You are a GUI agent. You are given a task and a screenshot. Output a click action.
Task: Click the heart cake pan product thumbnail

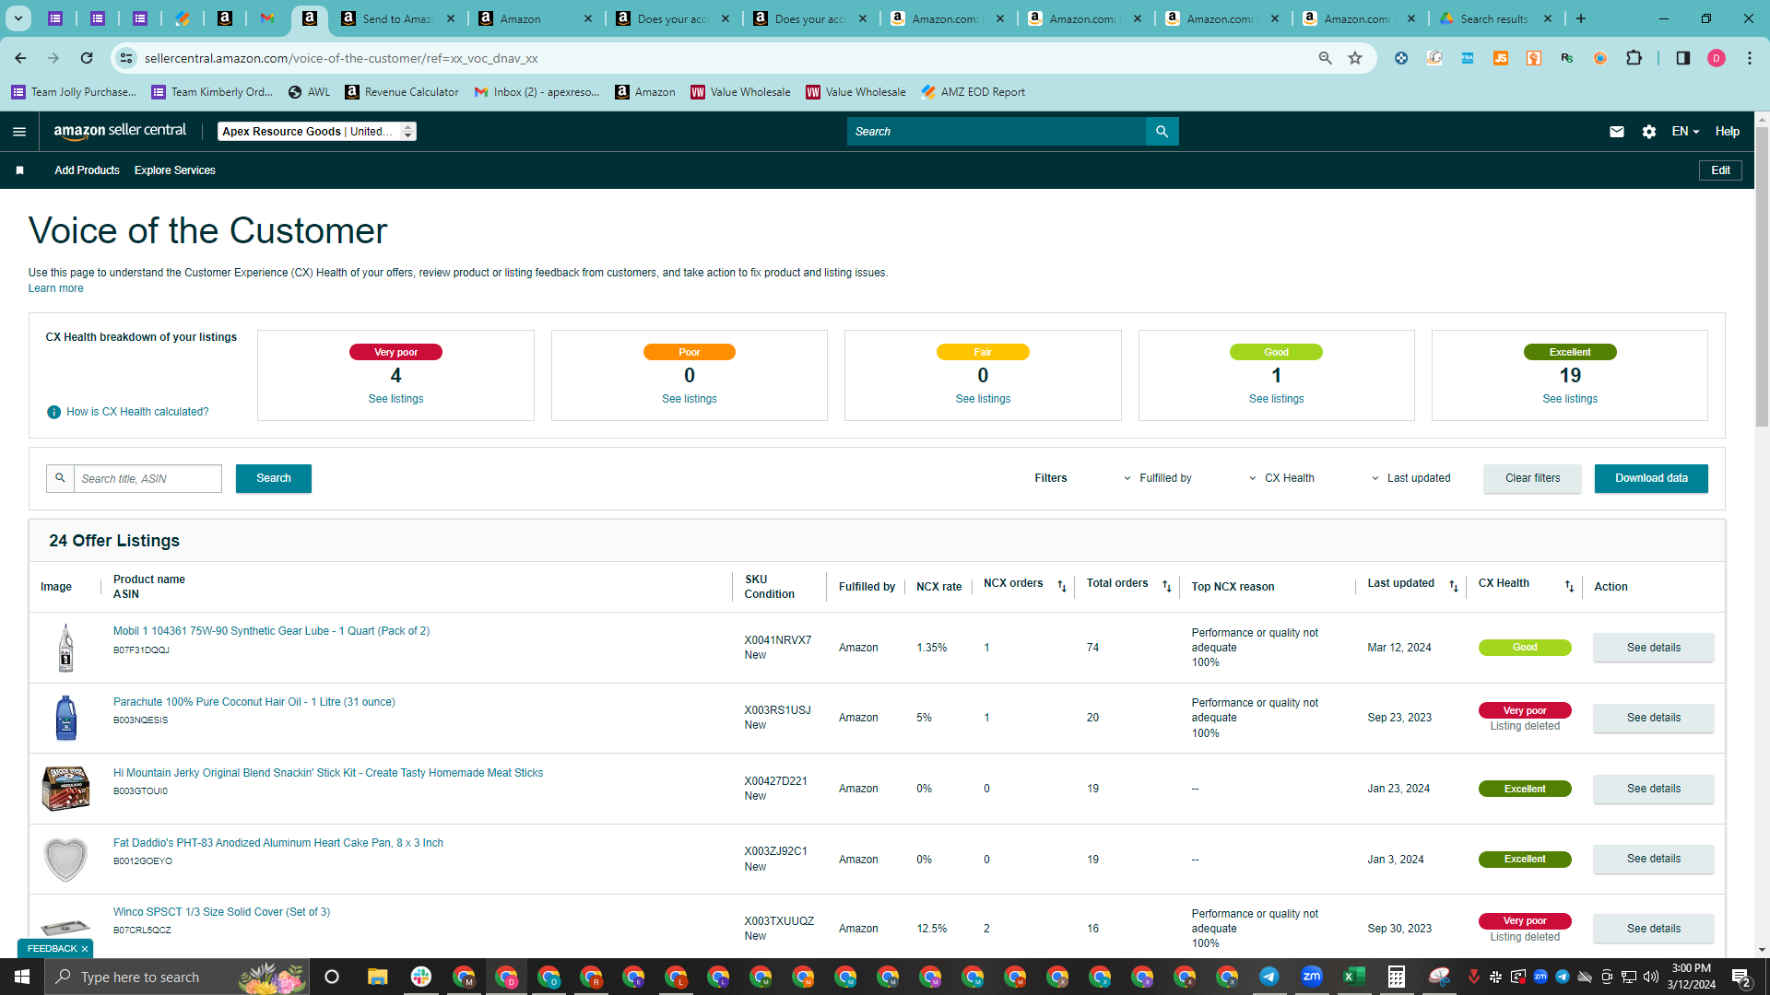(x=65, y=859)
